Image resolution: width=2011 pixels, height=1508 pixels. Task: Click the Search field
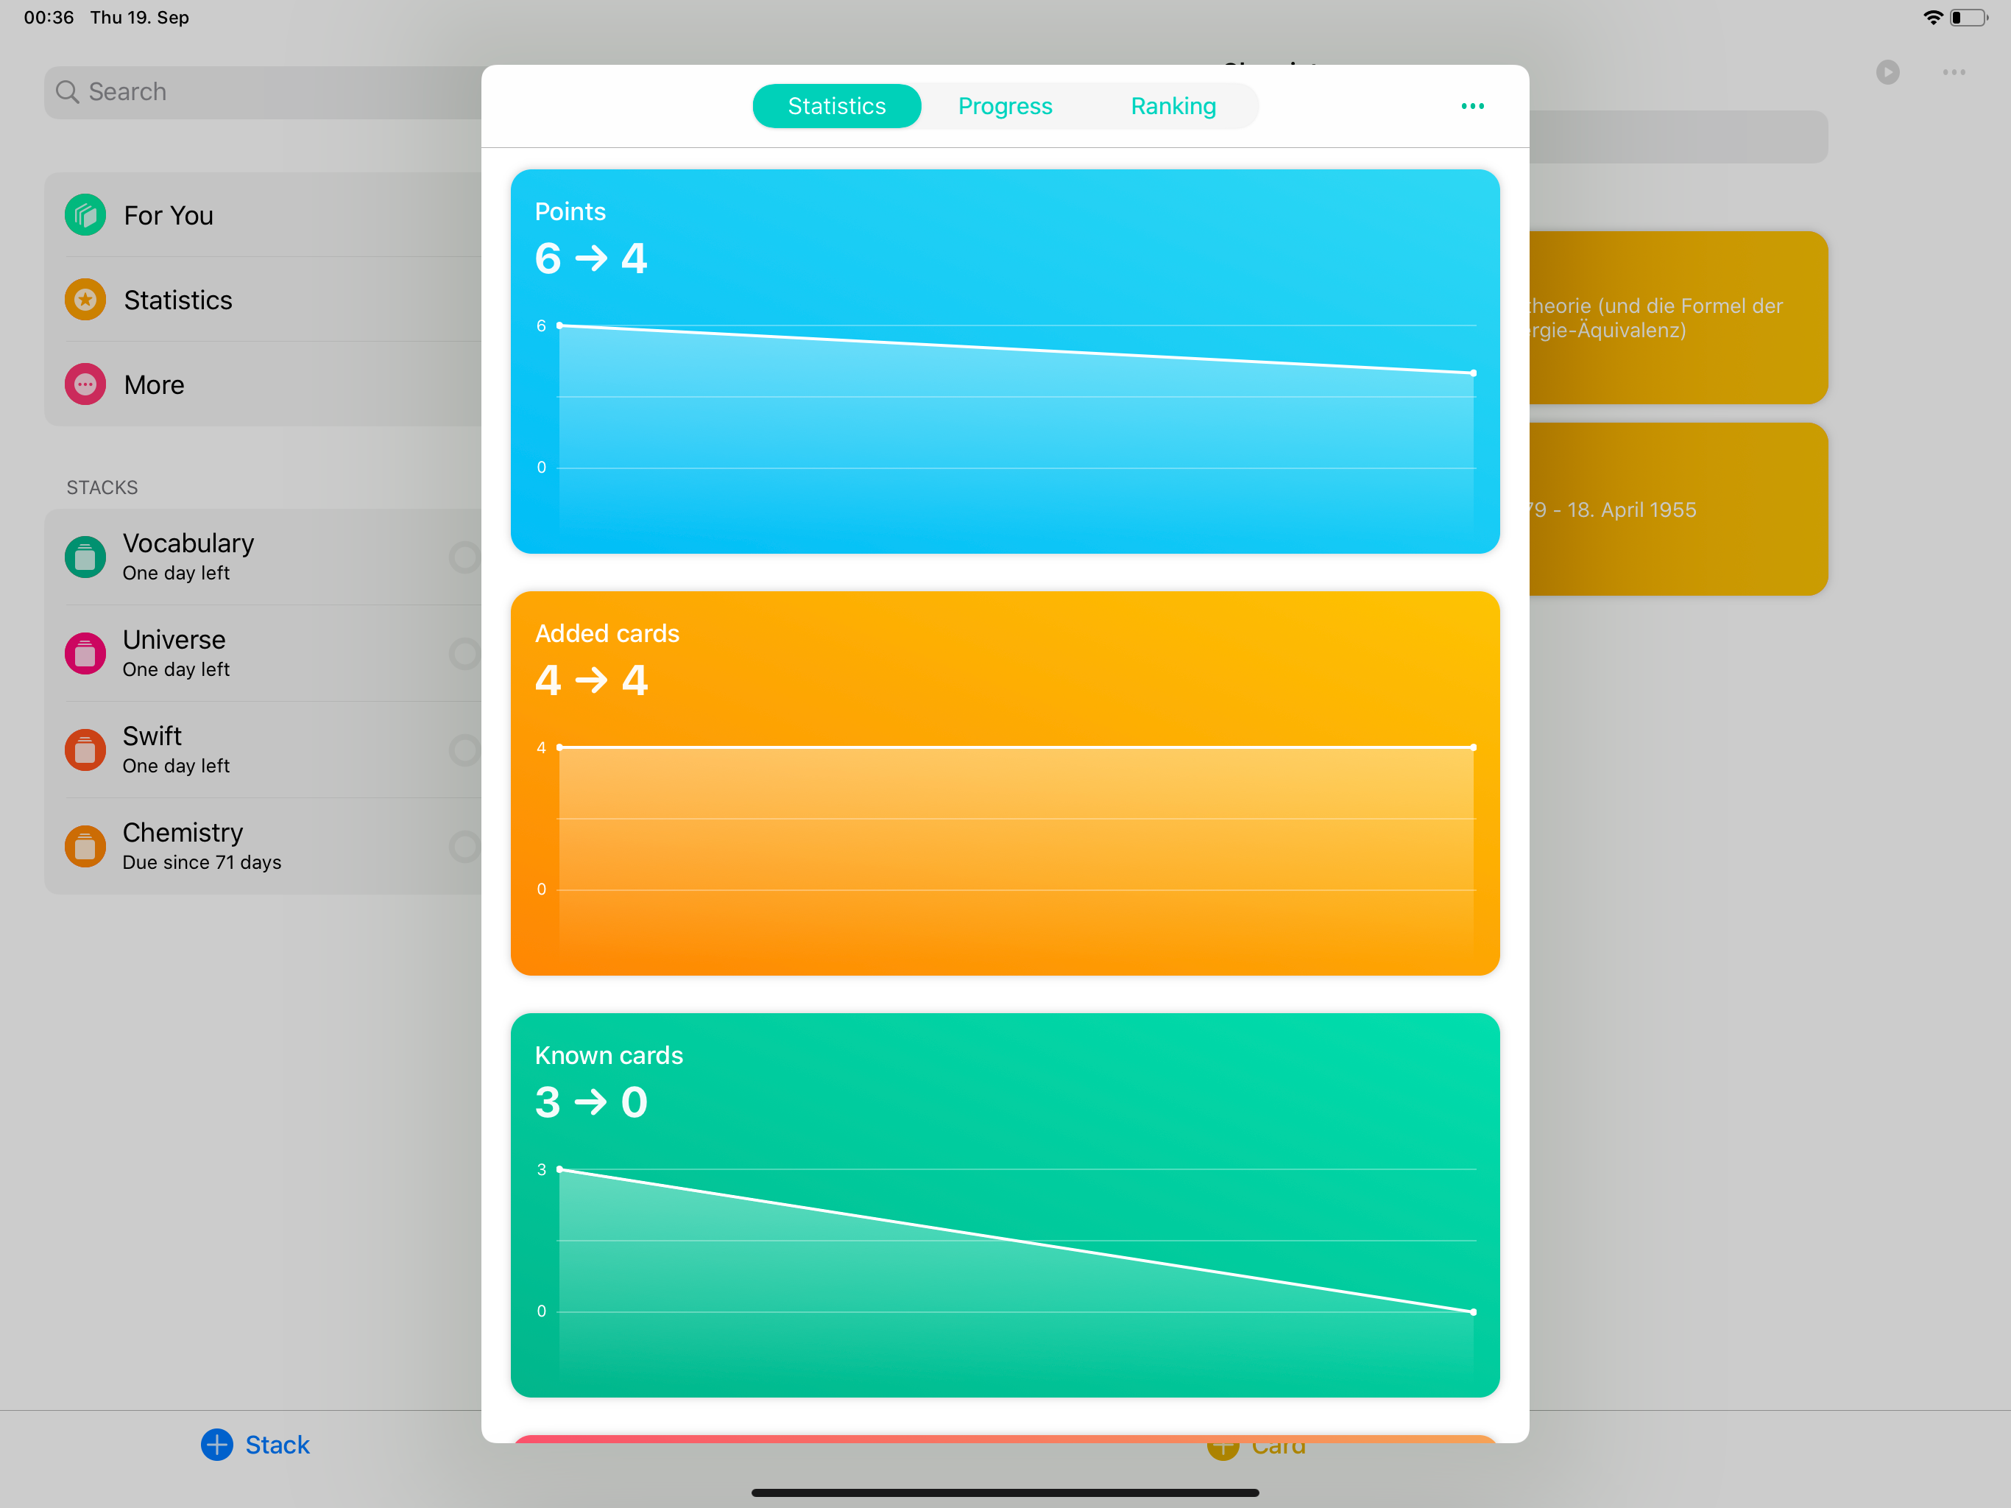click(x=264, y=92)
